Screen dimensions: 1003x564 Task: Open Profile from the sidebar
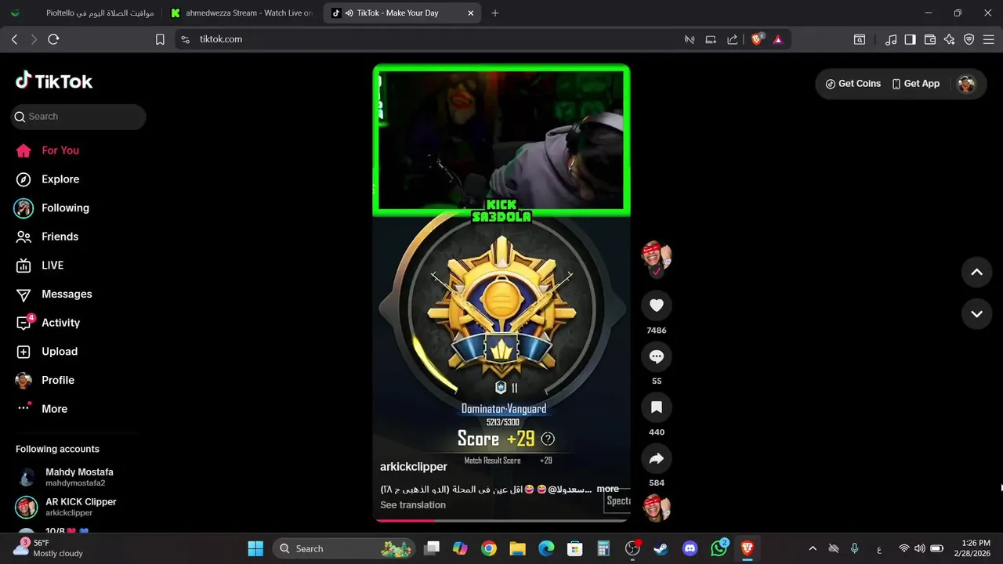(x=45, y=380)
